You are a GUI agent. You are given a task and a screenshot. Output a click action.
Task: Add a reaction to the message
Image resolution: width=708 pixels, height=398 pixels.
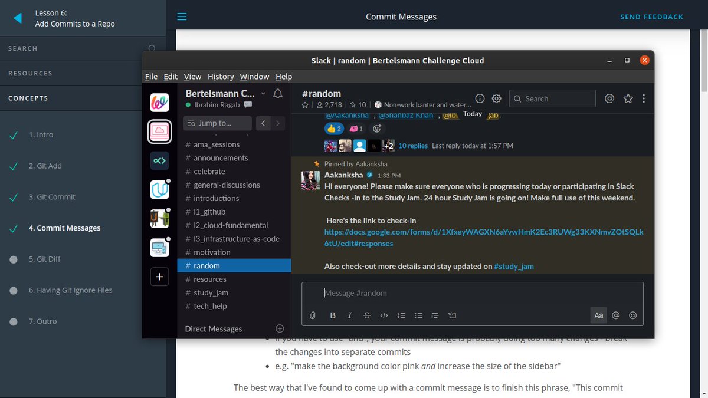pyautogui.click(x=378, y=128)
